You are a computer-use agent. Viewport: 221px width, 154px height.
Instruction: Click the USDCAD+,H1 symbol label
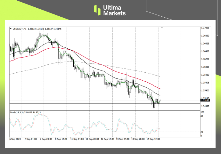click(20, 29)
